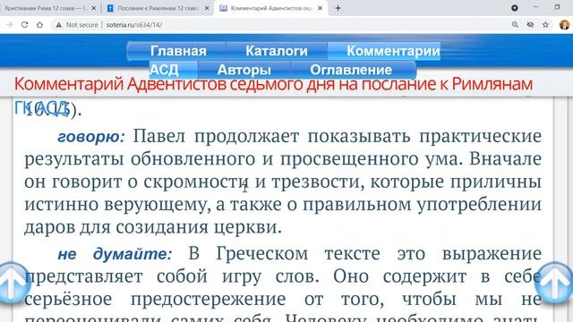This screenshot has height=322, width=573.
Task: Restore the browser window size
Action: (557, 7)
